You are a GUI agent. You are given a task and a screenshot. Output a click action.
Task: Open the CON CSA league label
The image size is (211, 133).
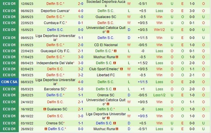[x=9, y=82]
